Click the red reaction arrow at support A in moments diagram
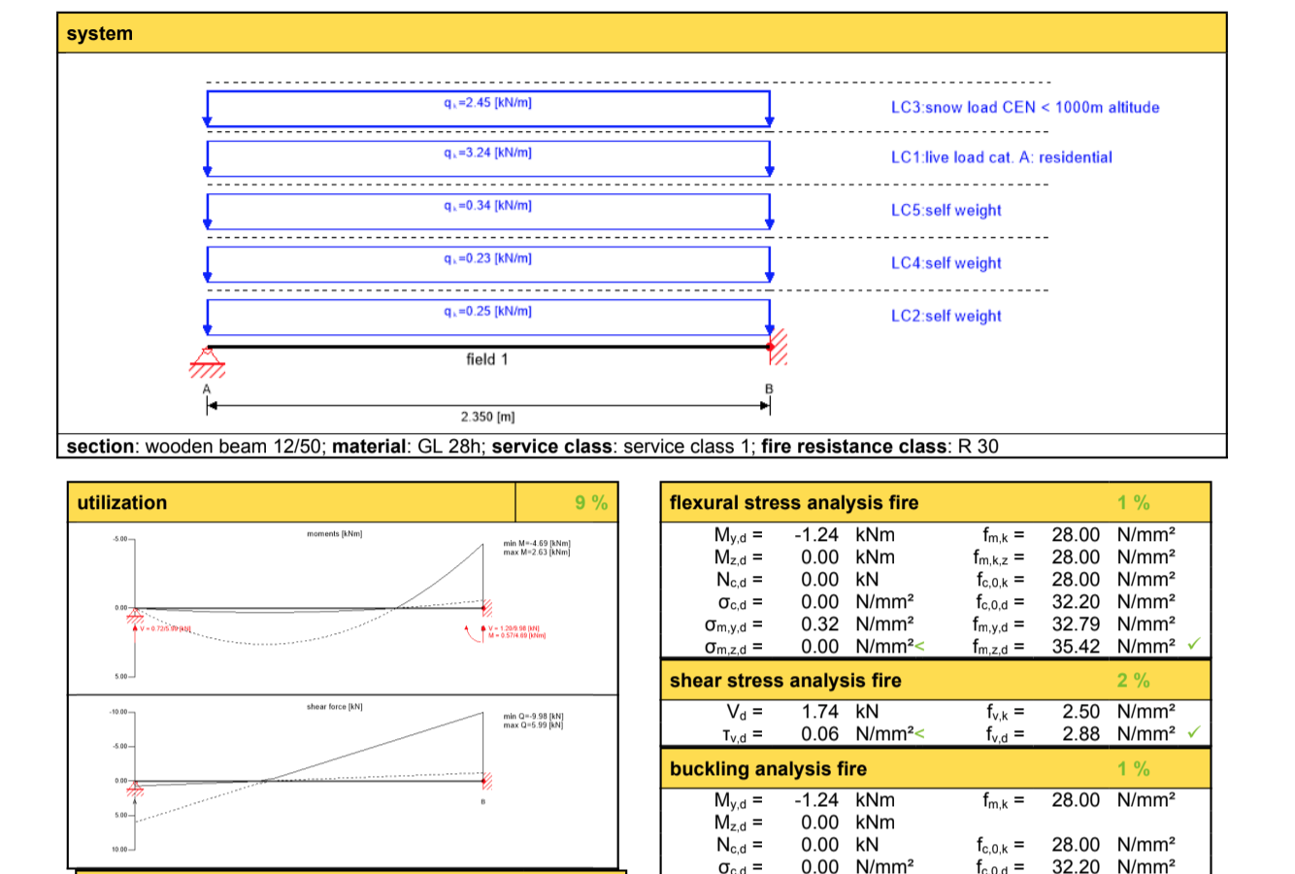Screen dimensions: 1295x874 (135, 626)
